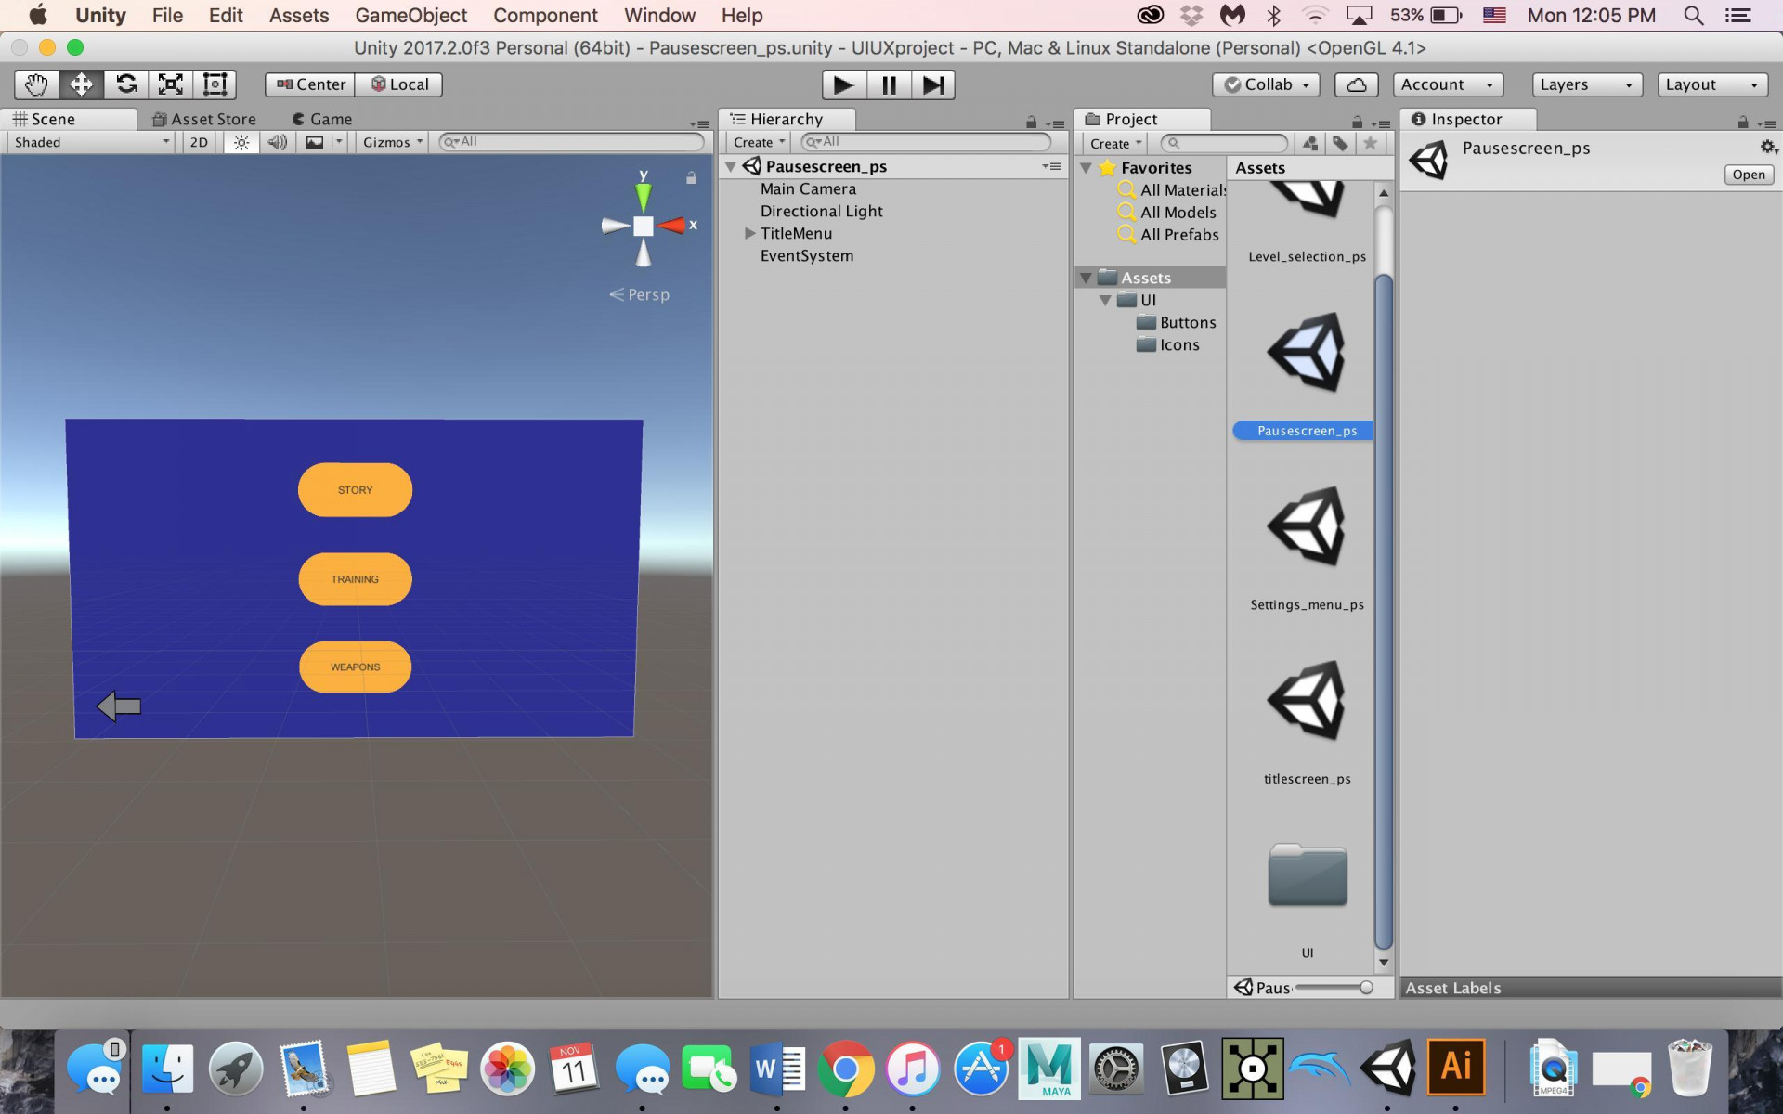Select the titlescreen_ps scene asset
1783x1114 pixels.
point(1307,722)
